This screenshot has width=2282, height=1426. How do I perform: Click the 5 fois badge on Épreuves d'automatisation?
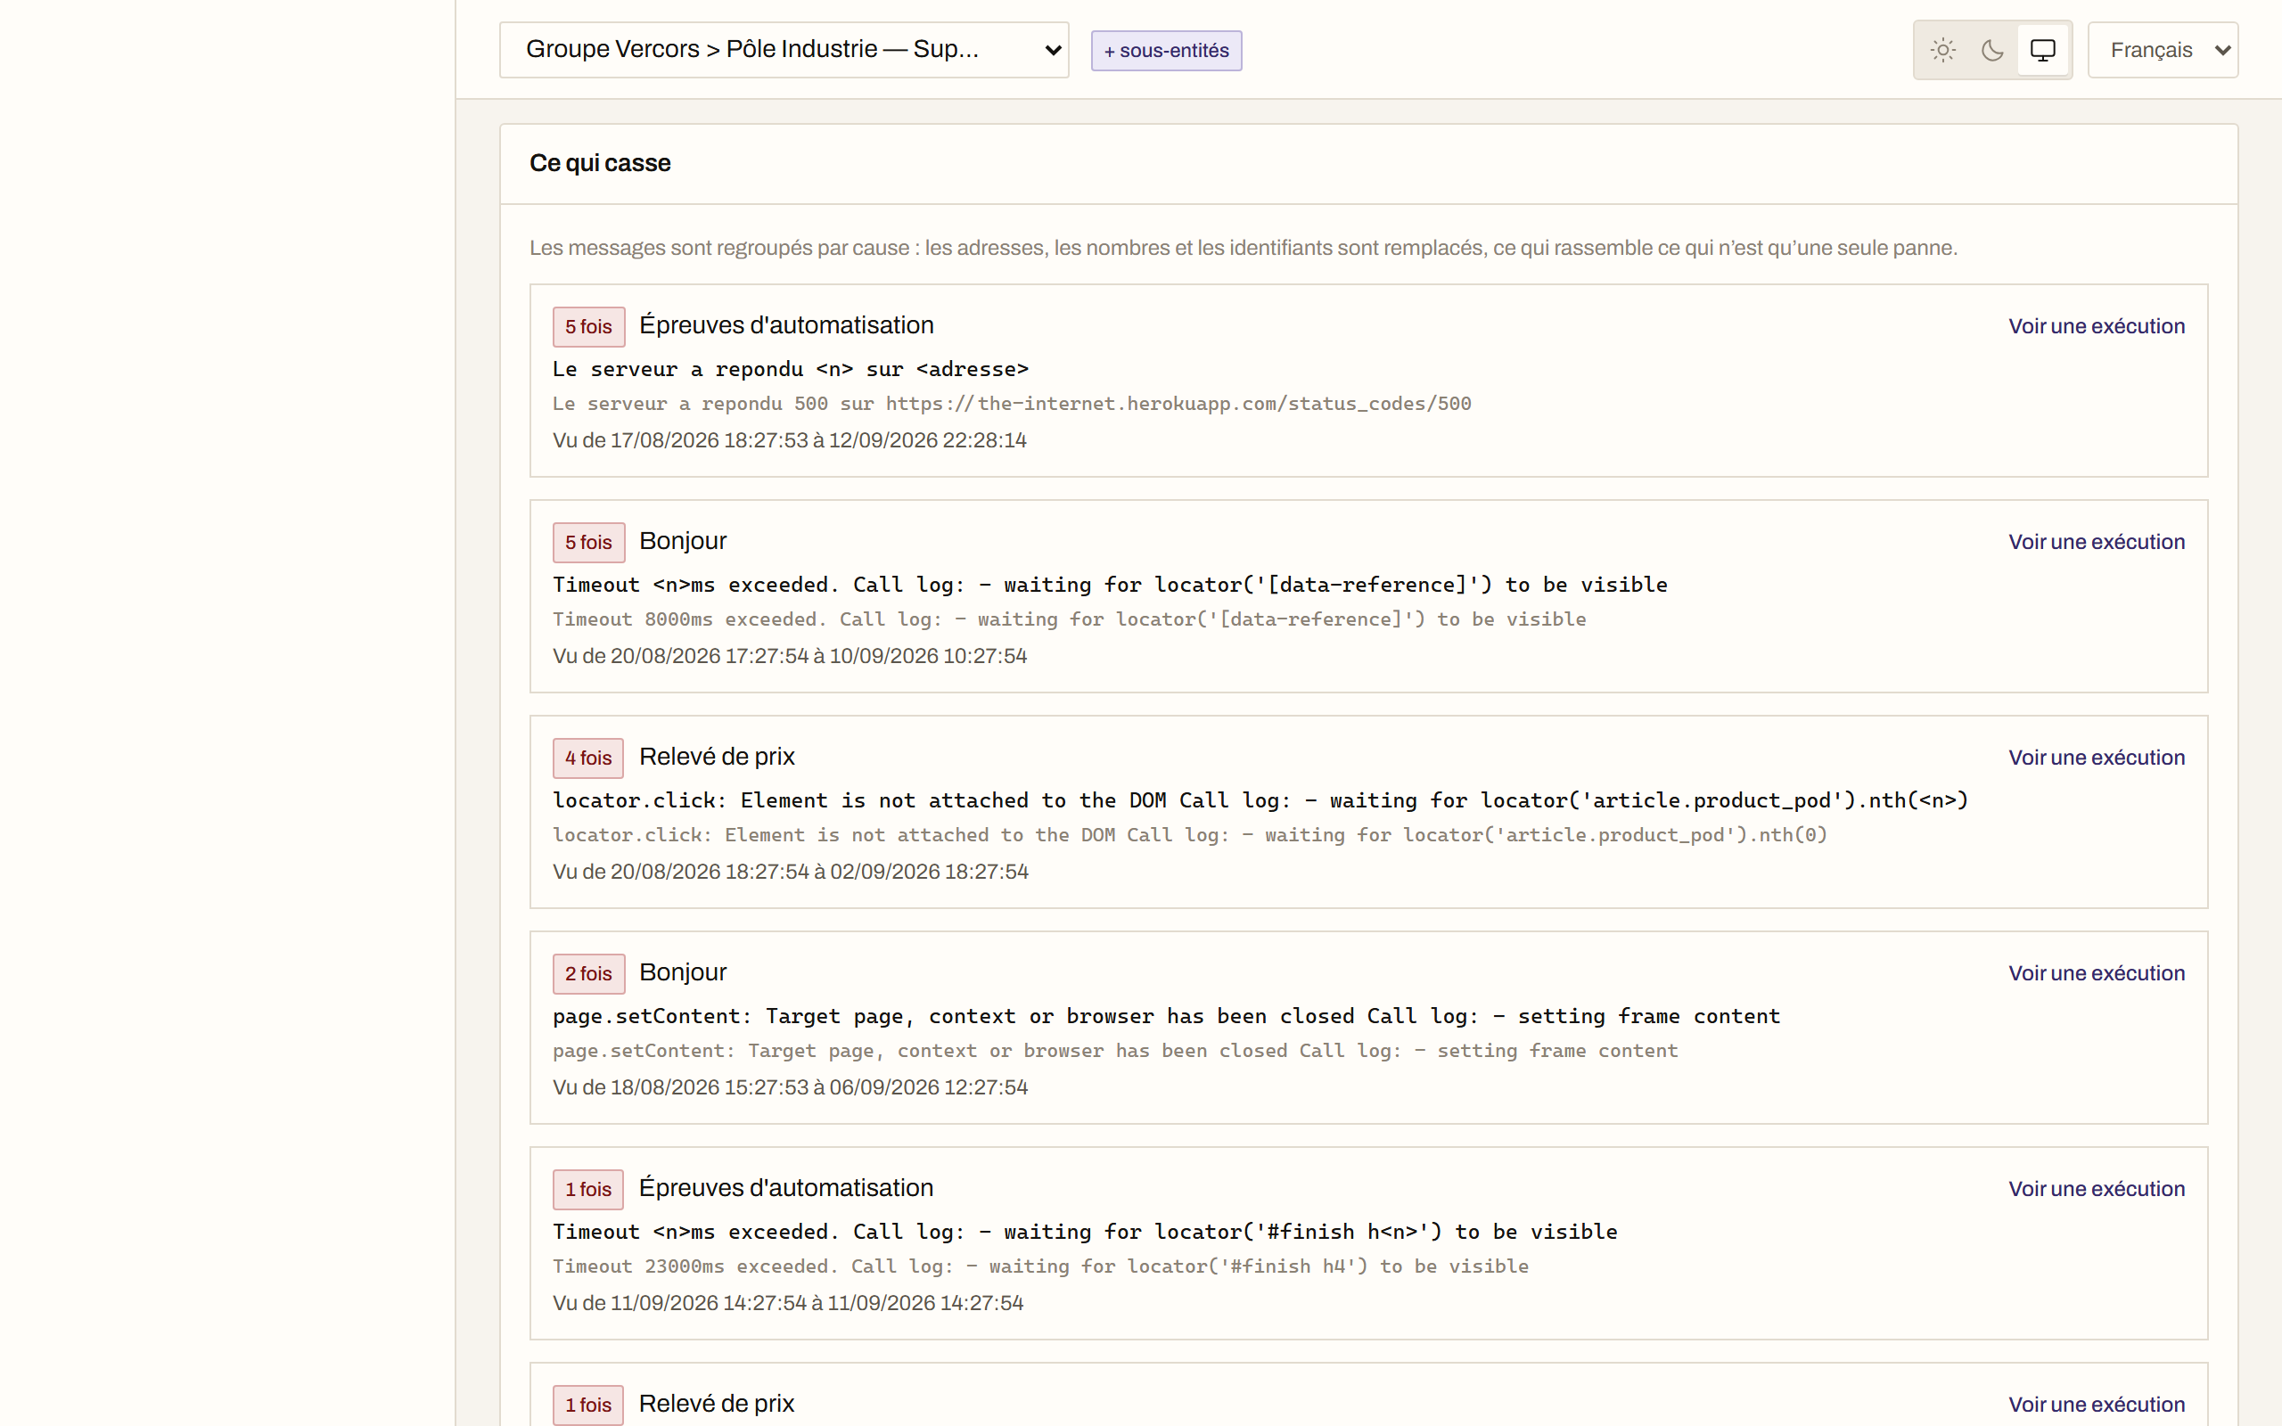point(588,327)
